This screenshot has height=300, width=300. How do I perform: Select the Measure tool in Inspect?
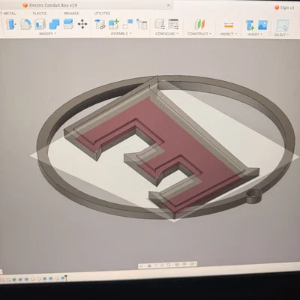pos(229,25)
